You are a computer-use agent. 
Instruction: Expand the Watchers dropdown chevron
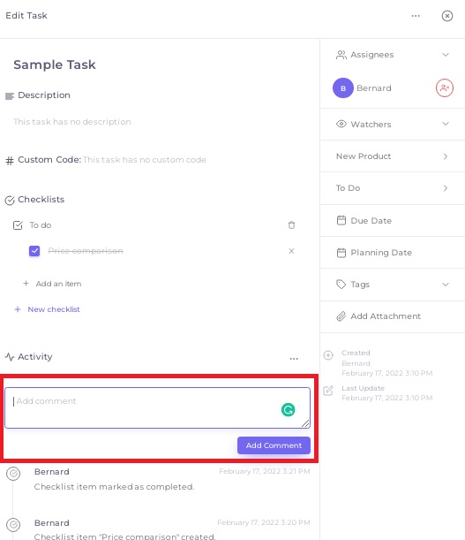point(446,124)
